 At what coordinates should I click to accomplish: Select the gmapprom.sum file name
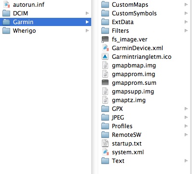134,83
